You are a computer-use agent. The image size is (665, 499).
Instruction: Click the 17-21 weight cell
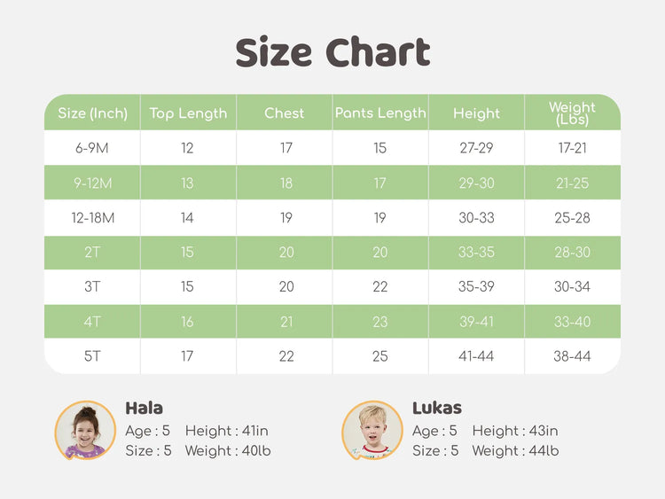tap(572, 148)
